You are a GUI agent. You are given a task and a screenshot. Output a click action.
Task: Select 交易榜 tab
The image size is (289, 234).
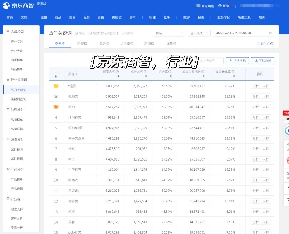[60, 44]
